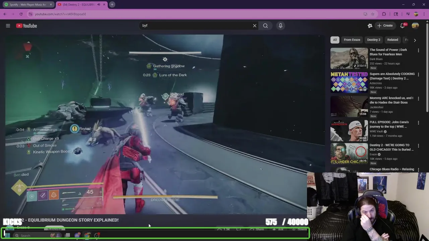This screenshot has width=429, height=241.
Task: Select the All filter chip
Action: [x=335, y=40]
